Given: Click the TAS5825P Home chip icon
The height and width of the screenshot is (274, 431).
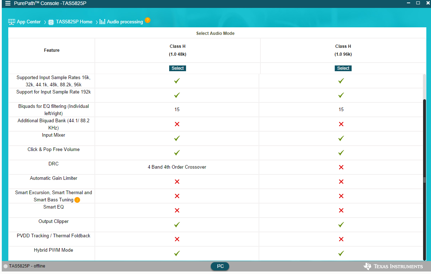Looking at the screenshot, I should coord(51,22).
